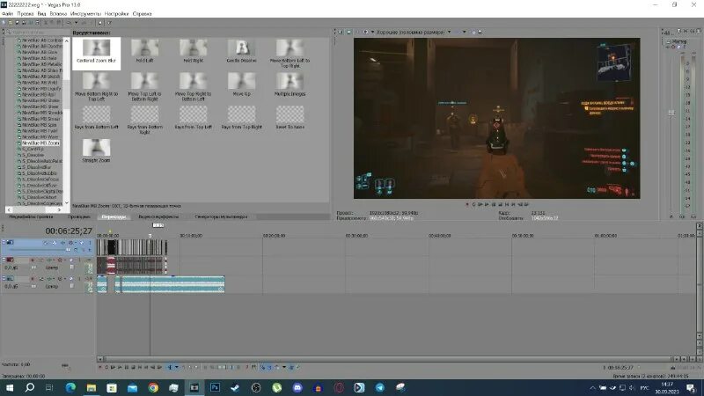Pause playback under the video preview

[494, 204]
